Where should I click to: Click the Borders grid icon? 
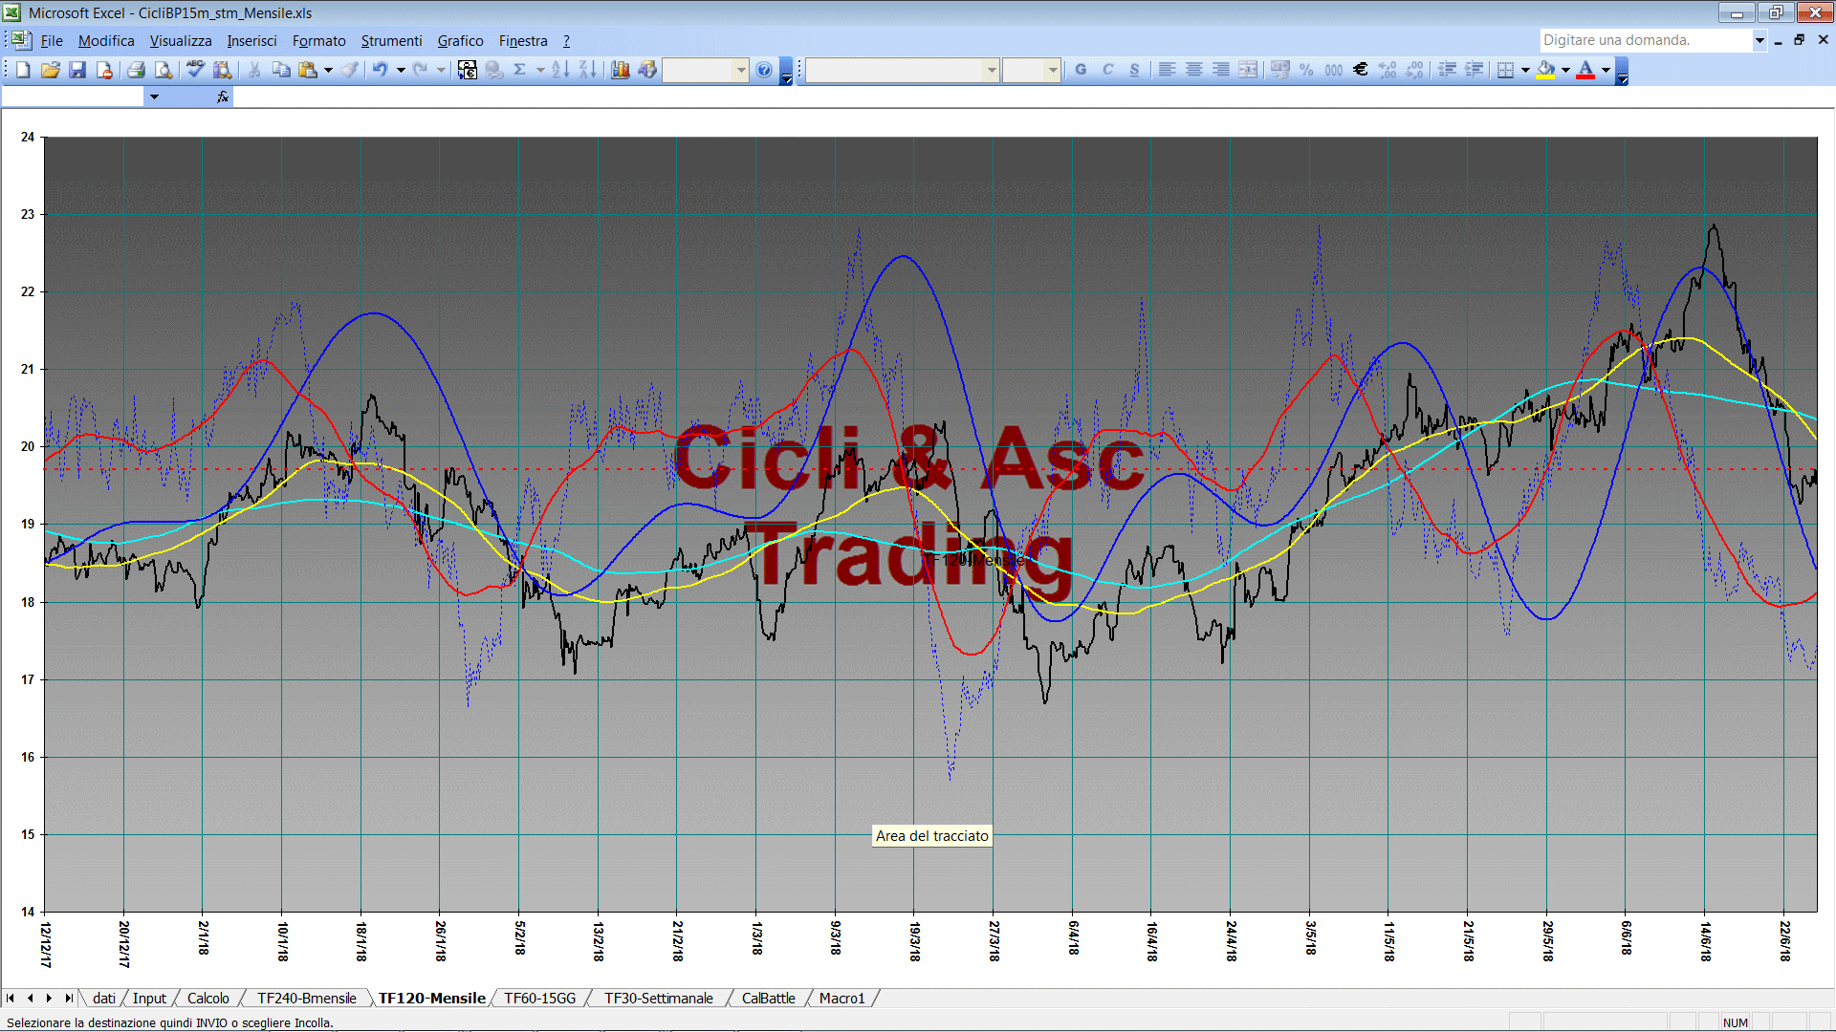pyautogui.click(x=1505, y=70)
